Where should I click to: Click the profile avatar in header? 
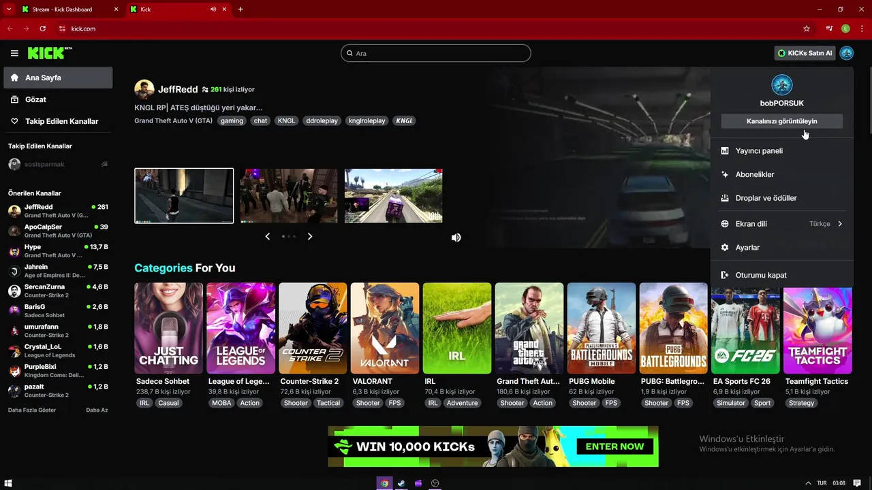[846, 53]
